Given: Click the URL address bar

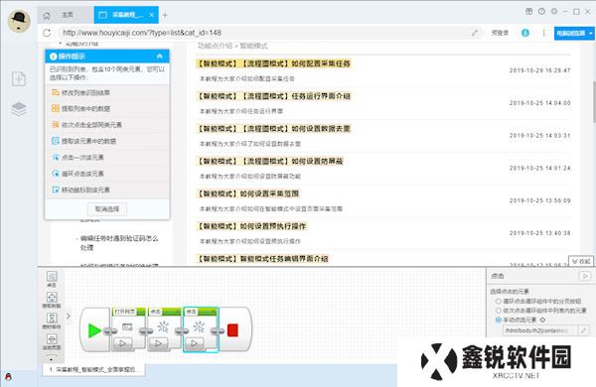Looking at the screenshot, I should pos(266,33).
